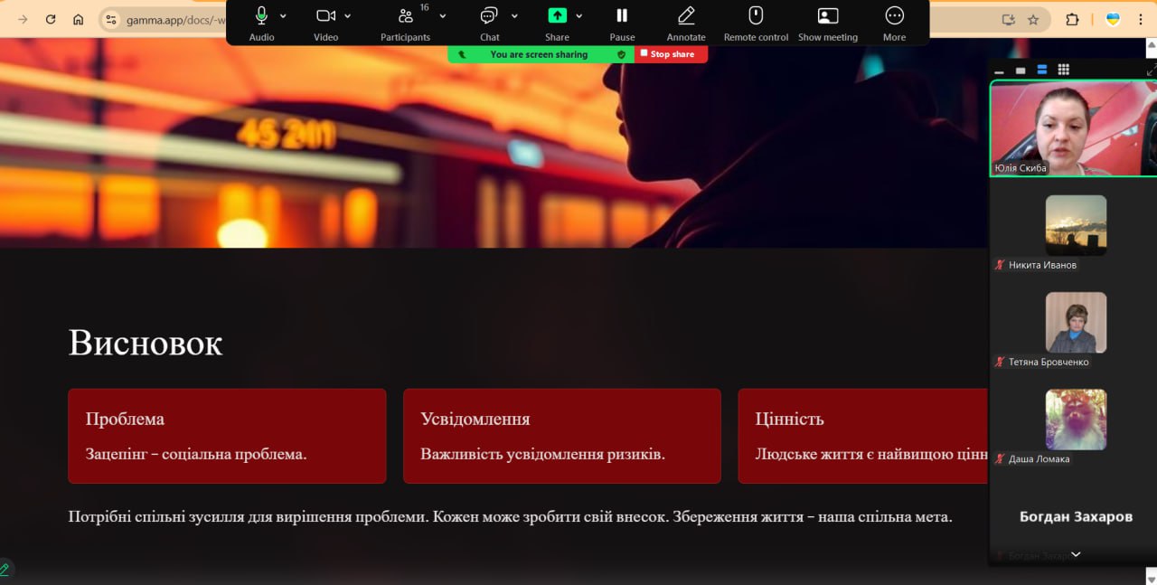Open the browser profile avatar
Screen dimensions: 1157x585
point(1113,19)
